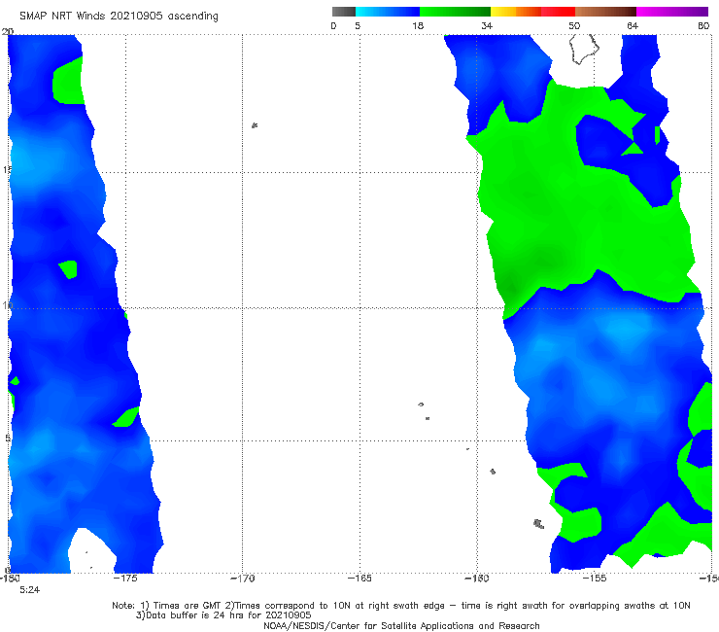719x632 pixels.
Task: Click the small green patch near -177, 12N
Action: pos(68,269)
